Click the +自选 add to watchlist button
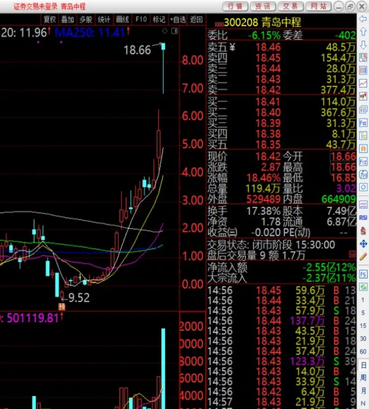 tap(177, 19)
